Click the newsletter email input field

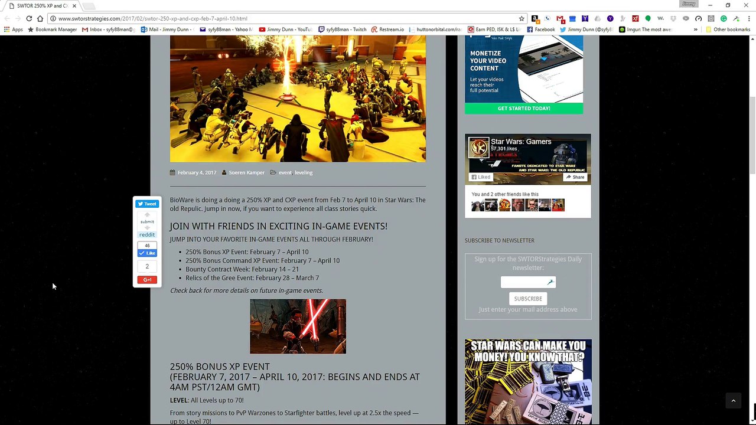coord(528,282)
